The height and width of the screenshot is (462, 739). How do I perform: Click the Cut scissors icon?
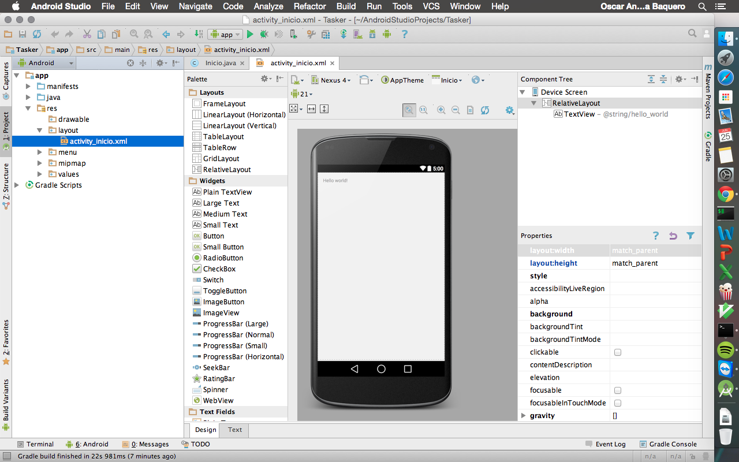pos(87,35)
